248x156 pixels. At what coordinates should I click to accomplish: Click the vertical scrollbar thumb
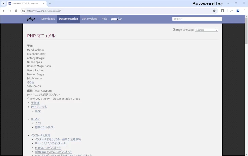(x=246, y=31)
